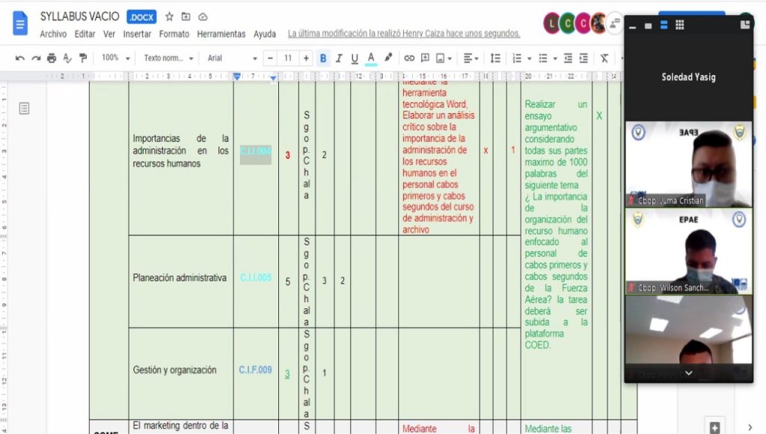
Task: Apply a bulleted list
Action: tap(543, 58)
